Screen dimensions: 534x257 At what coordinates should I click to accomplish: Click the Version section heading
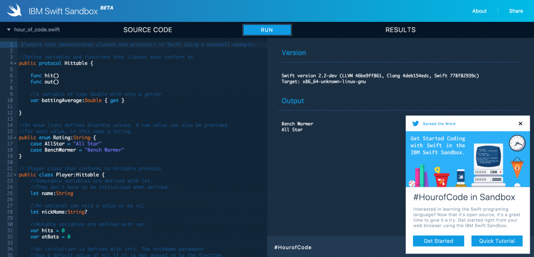click(x=294, y=53)
